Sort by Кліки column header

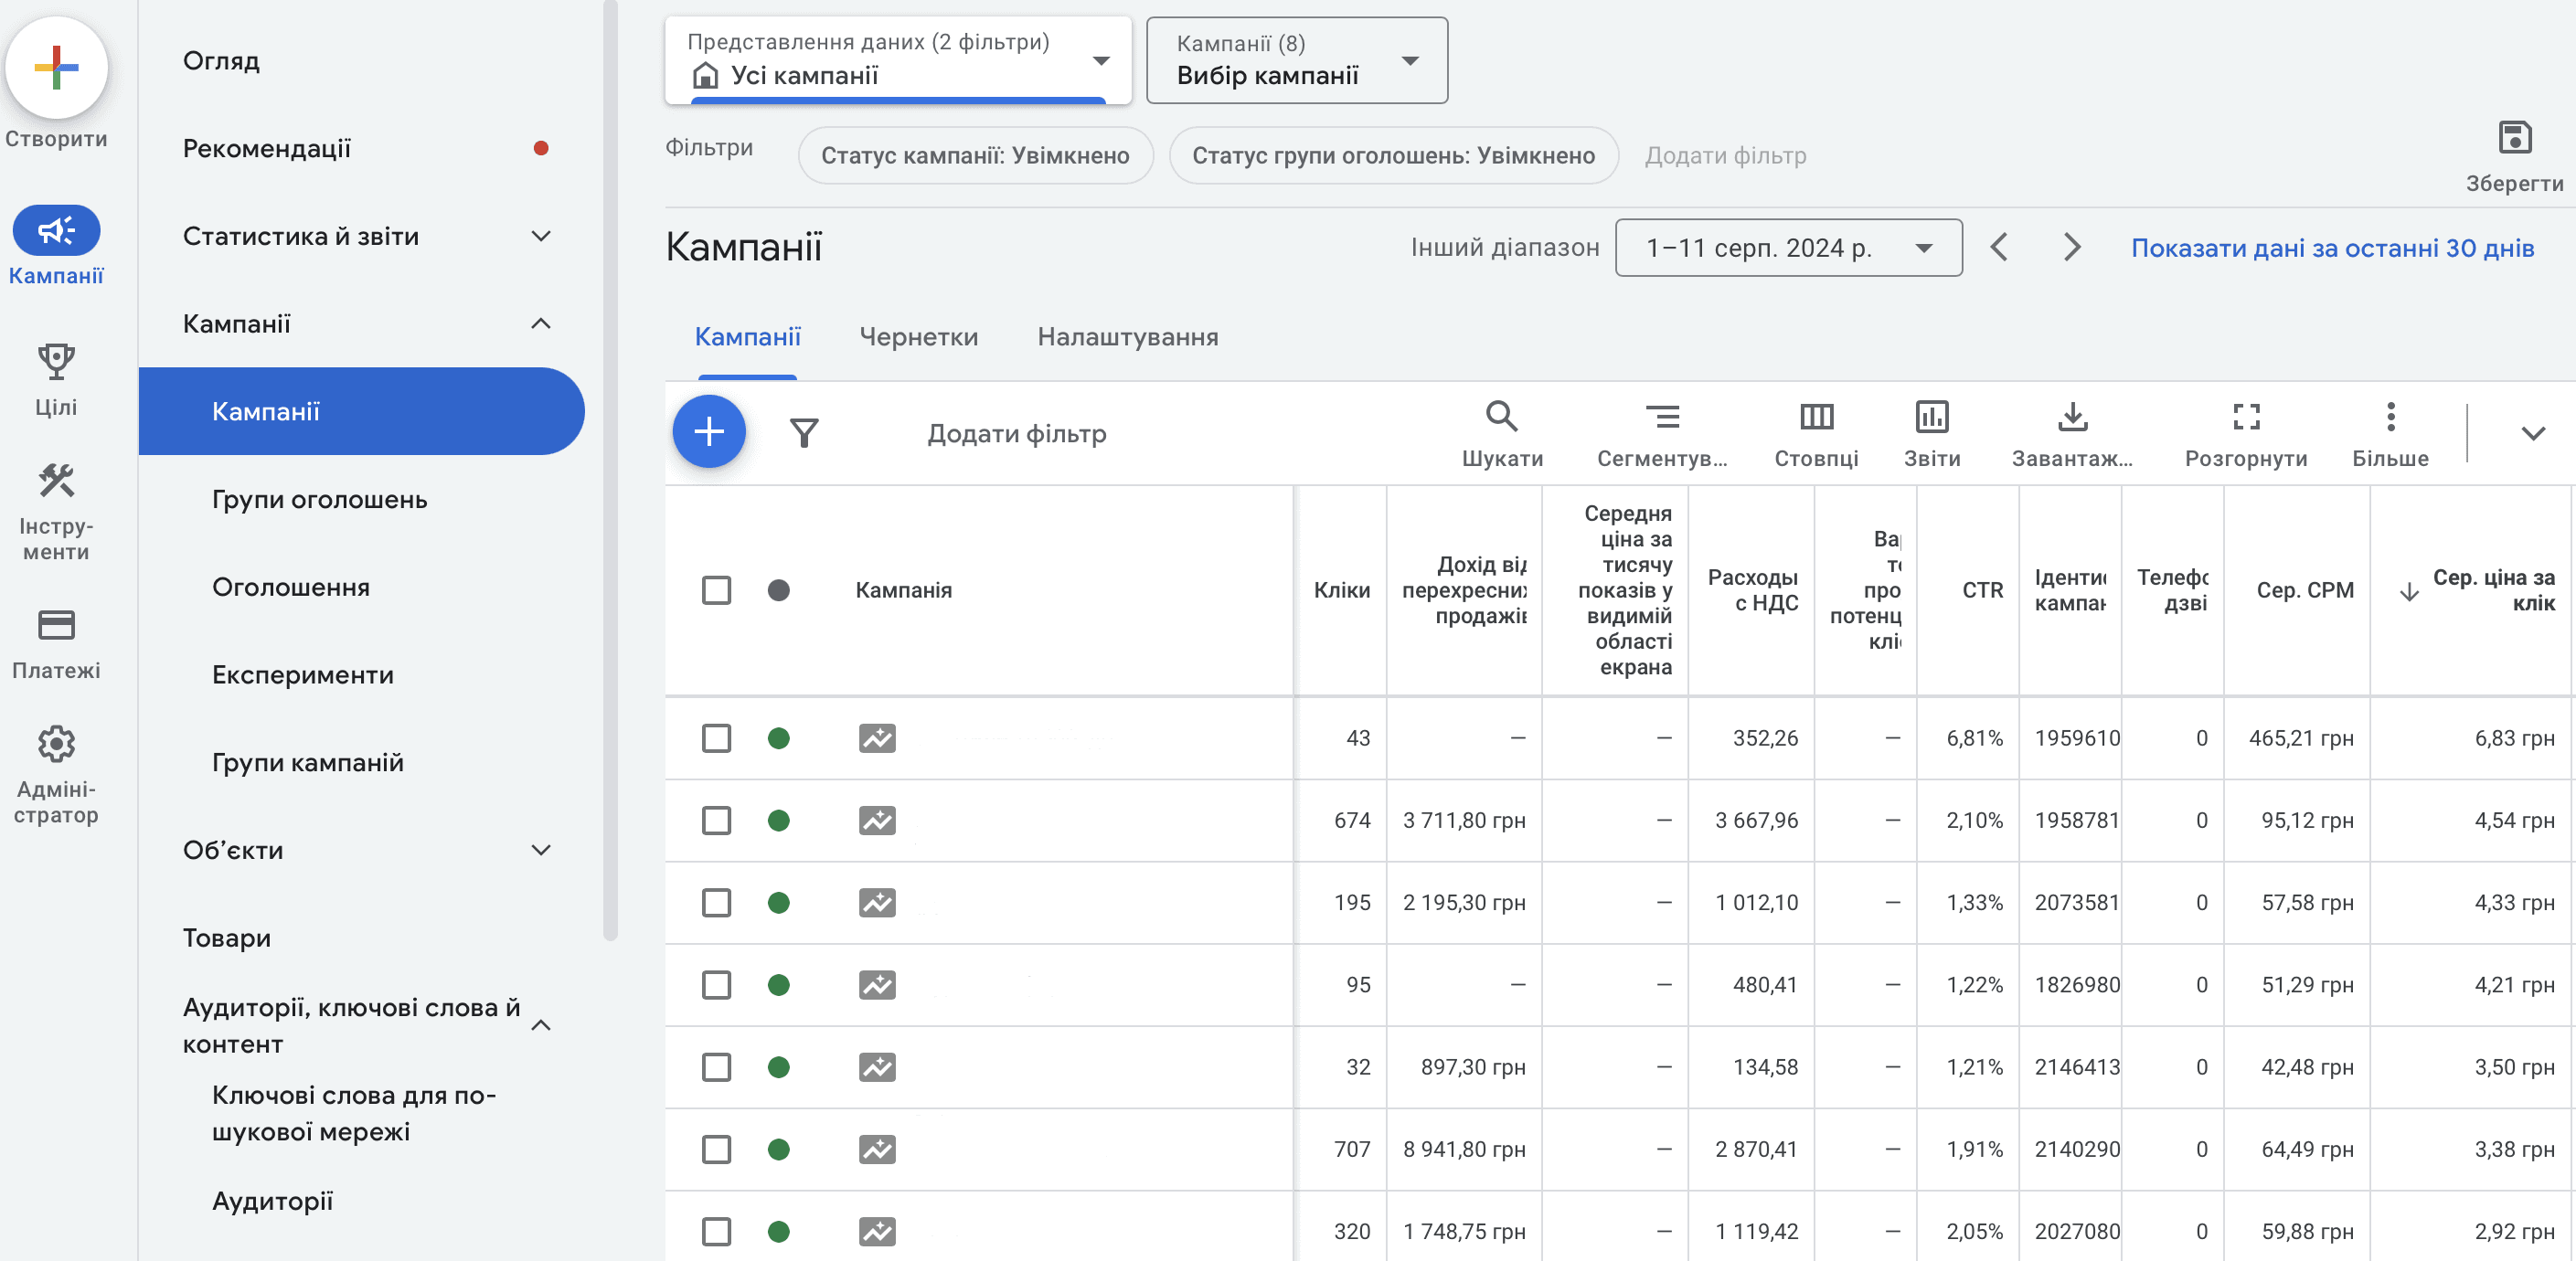(x=1342, y=590)
